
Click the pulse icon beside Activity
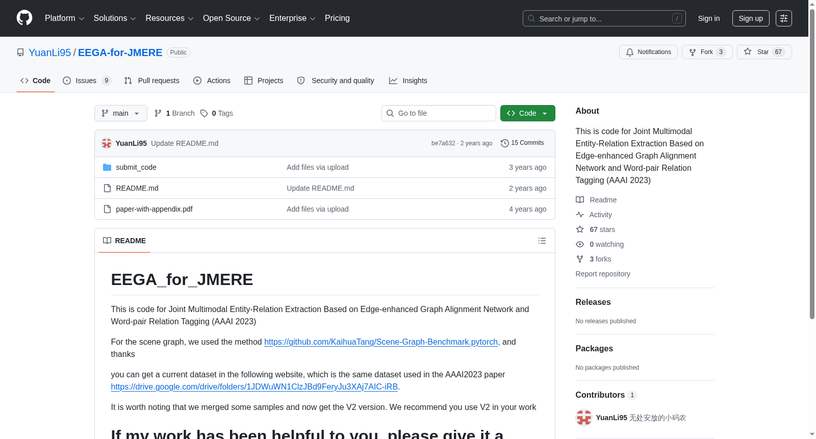pos(580,215)
